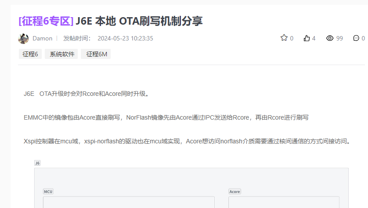Click Damon's avatar picture

click(23, 38)
